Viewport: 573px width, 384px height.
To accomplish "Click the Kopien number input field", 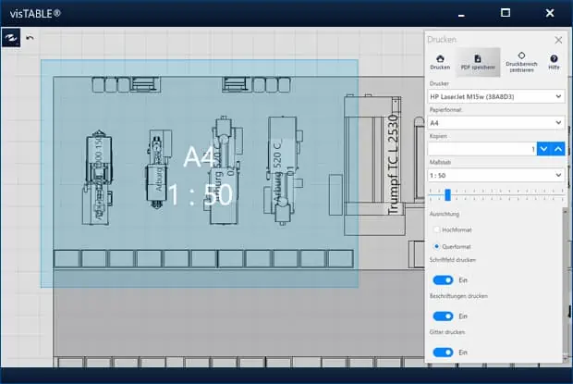I will pyautogui.click(x=482, y=149).
